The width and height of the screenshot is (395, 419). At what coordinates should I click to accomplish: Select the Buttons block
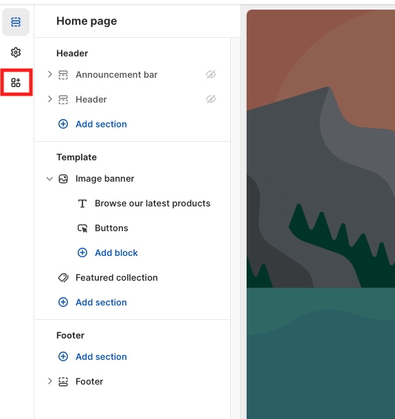(x=111, y=228)
